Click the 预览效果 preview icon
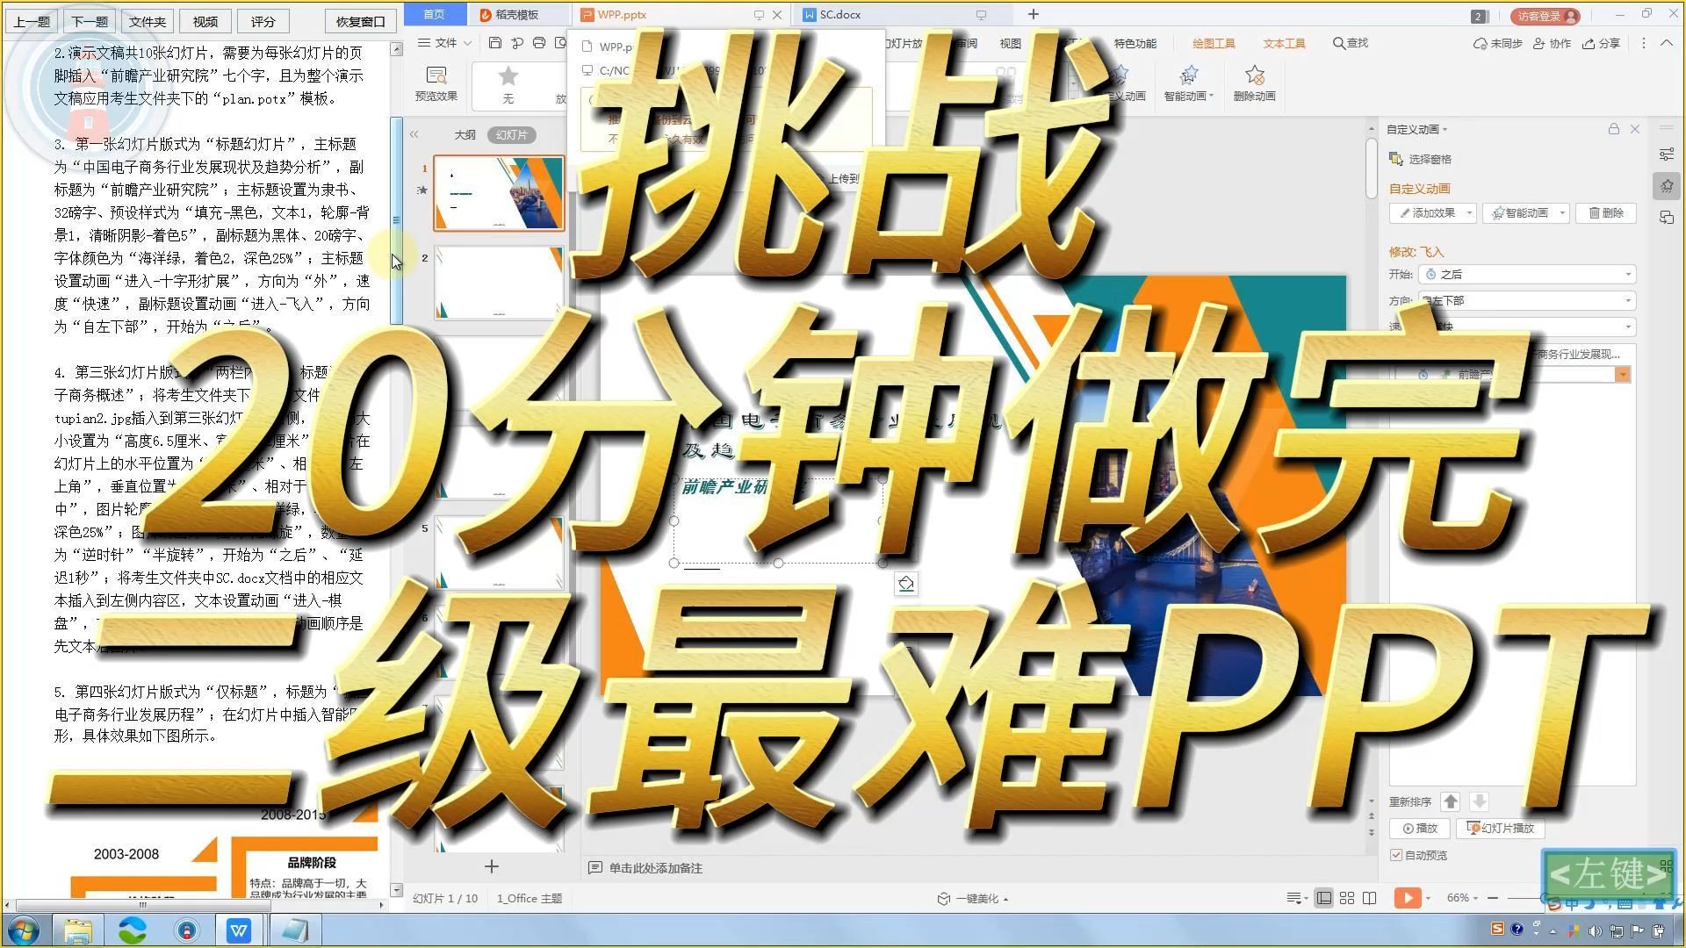 click(x=436, y=76)
